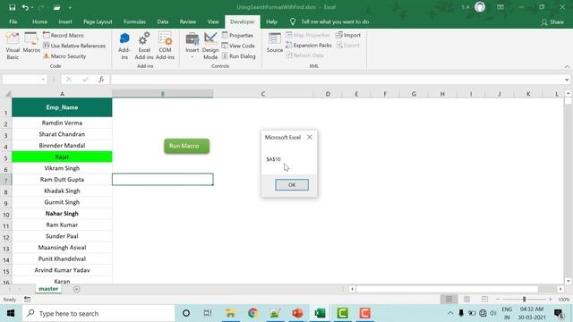The width and height of the screenshot is (573, 322).
Task: Add a new sheet with the plus icon
Action: coord(76,289)
